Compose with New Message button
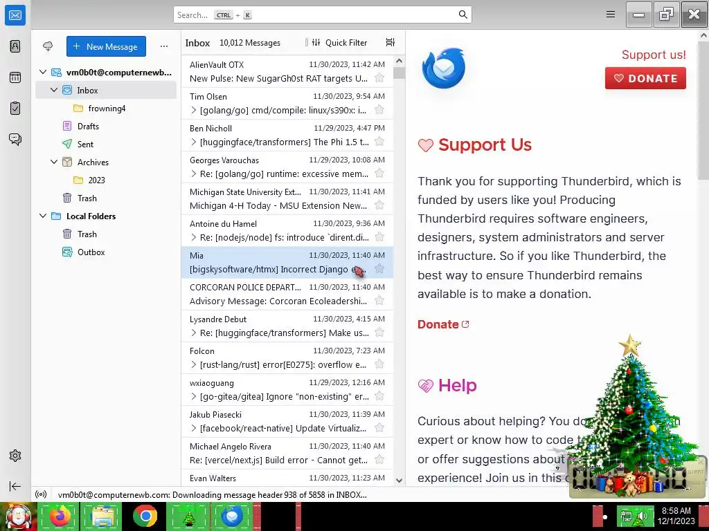 tap(106, 46)
